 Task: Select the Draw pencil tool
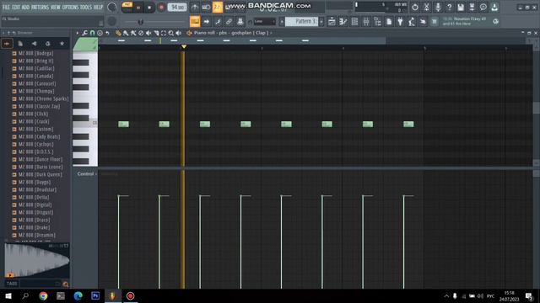pos(118,33)
